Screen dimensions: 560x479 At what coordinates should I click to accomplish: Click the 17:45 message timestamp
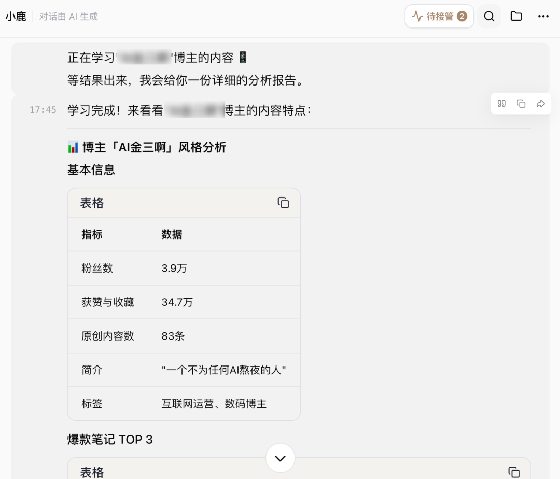point(43,110)
